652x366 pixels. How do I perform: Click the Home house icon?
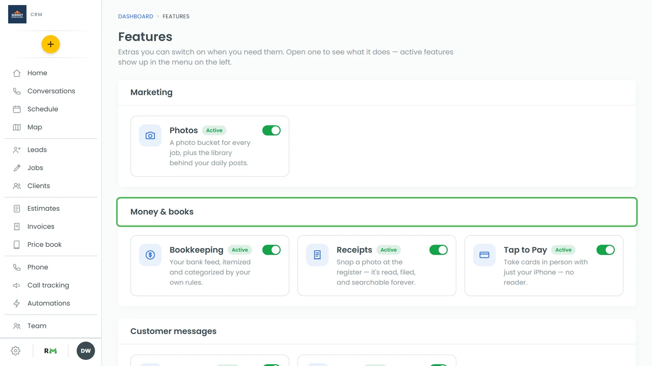click(17, 73)
